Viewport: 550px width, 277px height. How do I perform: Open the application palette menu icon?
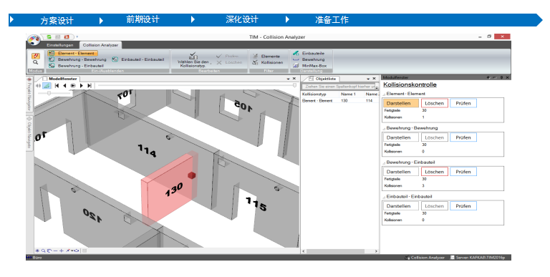pos(34,40)
